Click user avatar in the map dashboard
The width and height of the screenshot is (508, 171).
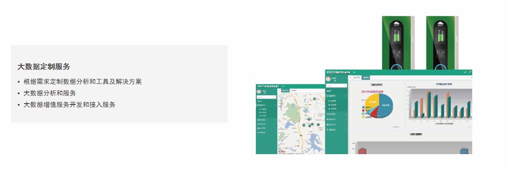pyautogui.click(x=259, y=92)
